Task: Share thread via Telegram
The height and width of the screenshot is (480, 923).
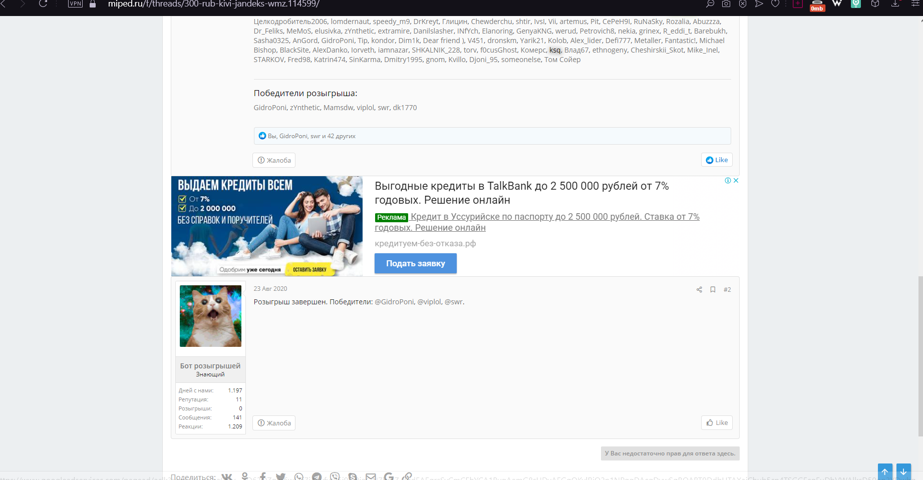Action: tap(317, 476)
